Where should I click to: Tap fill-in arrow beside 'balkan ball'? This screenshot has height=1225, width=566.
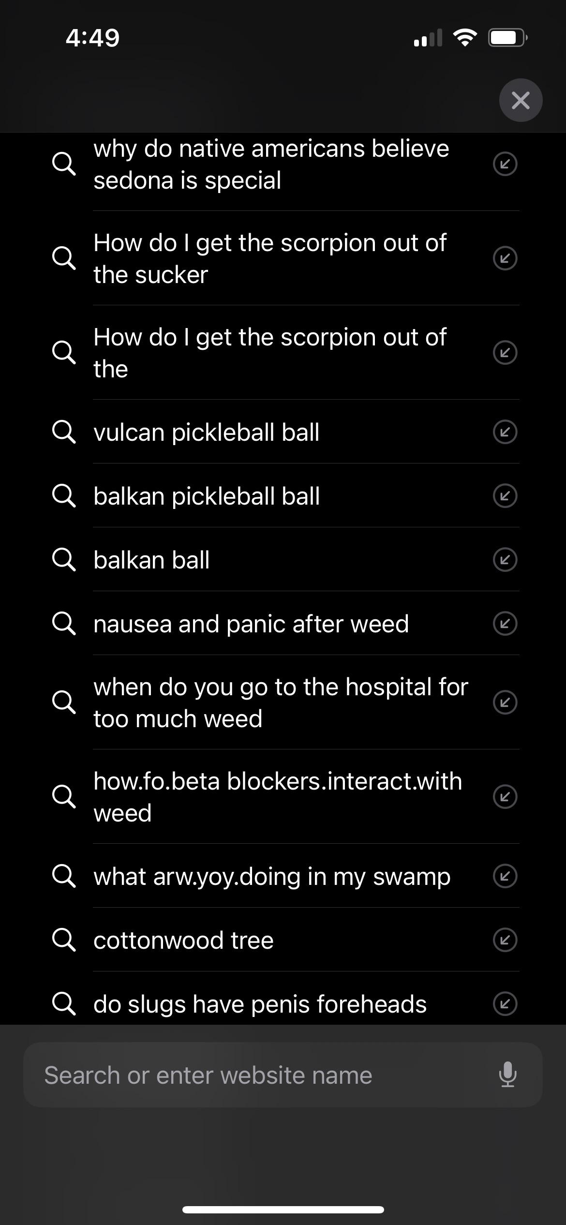pyautogui.click(x=505, y=560)
